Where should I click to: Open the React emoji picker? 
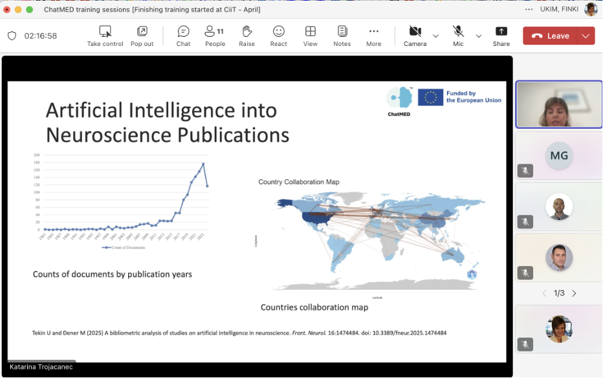278,32
